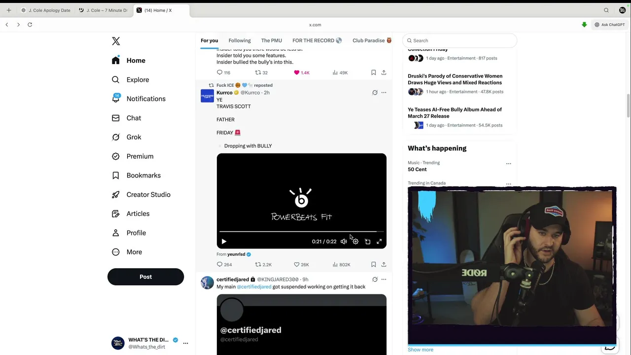
Task: Share the Kurrco post
Action: 384,265
